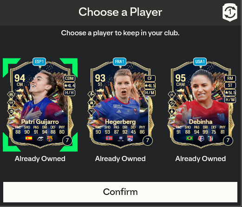Click the reroll shield icon top-right
Screen dimensions: 242x207
point(230,13)
